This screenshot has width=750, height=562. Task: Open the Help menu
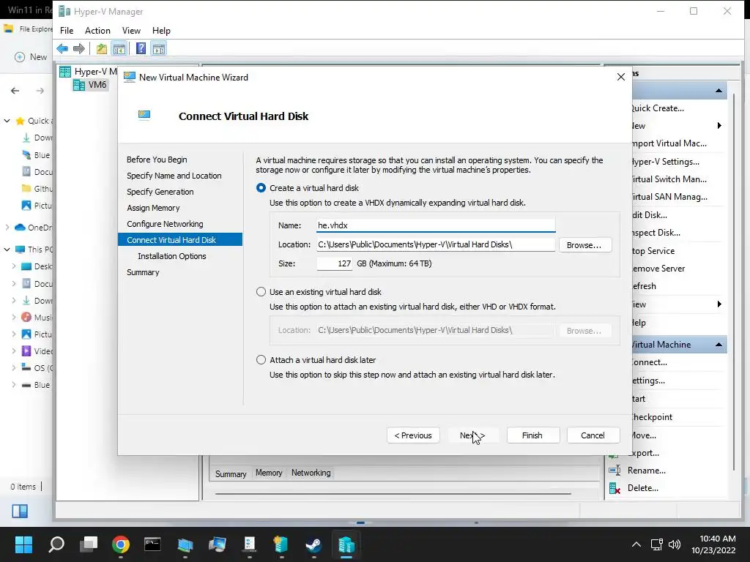click(x=161, y=31)
